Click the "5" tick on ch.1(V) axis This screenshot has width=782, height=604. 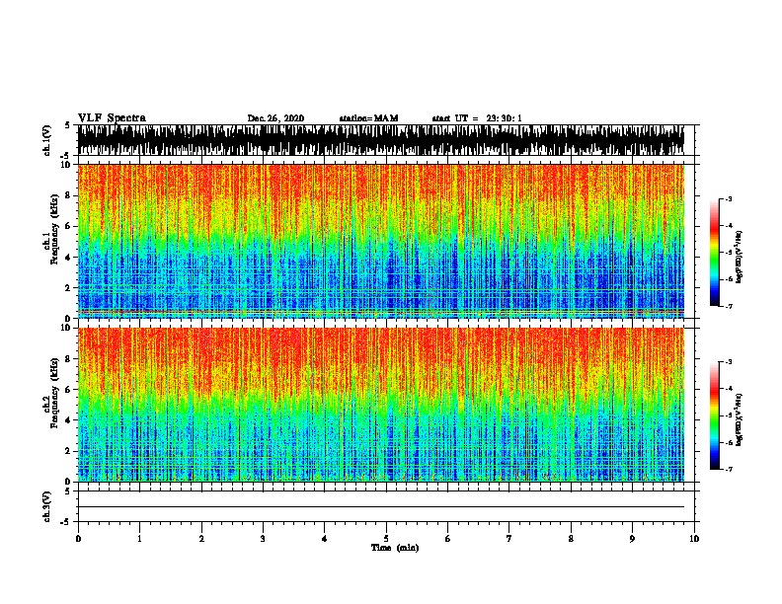68,125
